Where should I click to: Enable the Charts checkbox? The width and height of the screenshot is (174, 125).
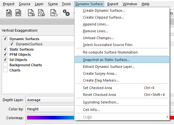5,70
